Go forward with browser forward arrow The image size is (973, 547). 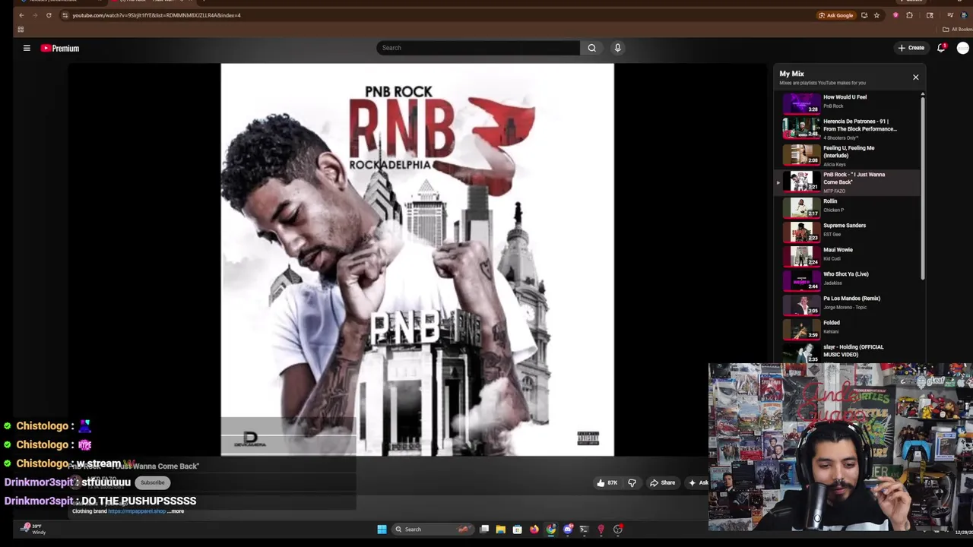pos(35,15)
